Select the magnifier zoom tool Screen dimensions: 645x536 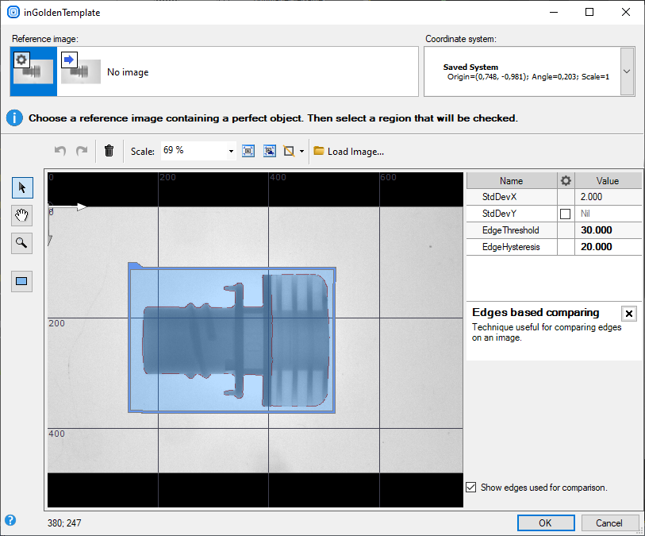[x=22, y=243]
